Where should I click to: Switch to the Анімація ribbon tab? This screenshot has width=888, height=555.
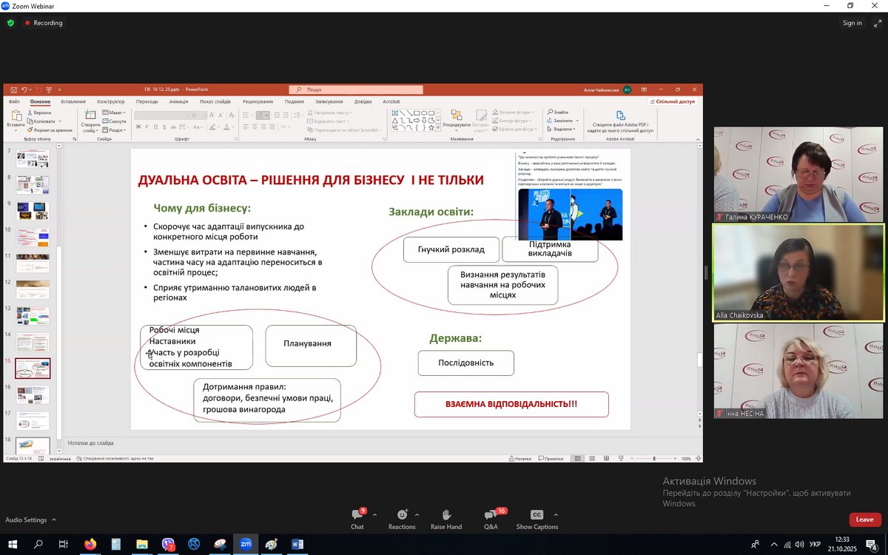click(x=178, y=101)
